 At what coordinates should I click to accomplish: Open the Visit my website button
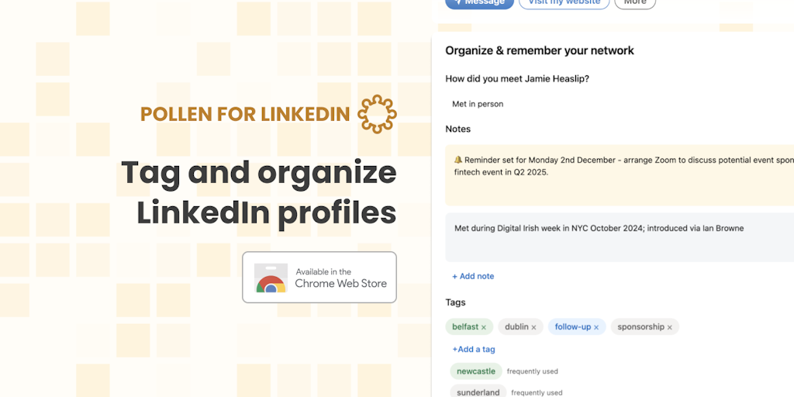(564, 2)
